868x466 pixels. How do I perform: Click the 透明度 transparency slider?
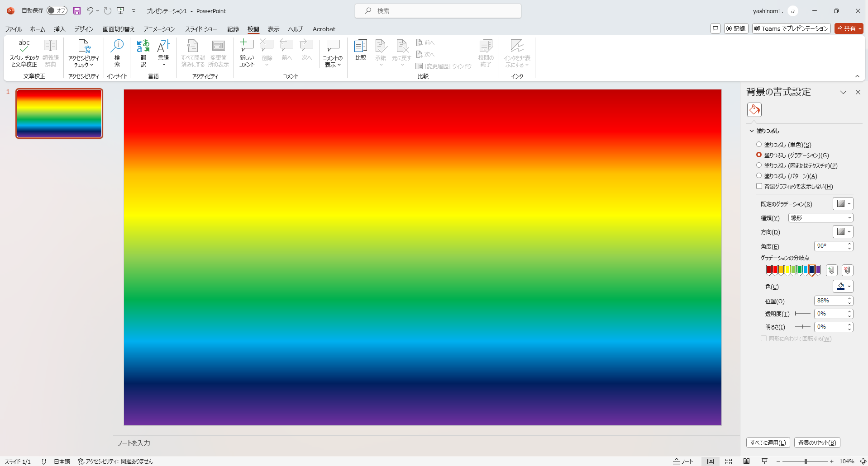click(x=803, y=314)
